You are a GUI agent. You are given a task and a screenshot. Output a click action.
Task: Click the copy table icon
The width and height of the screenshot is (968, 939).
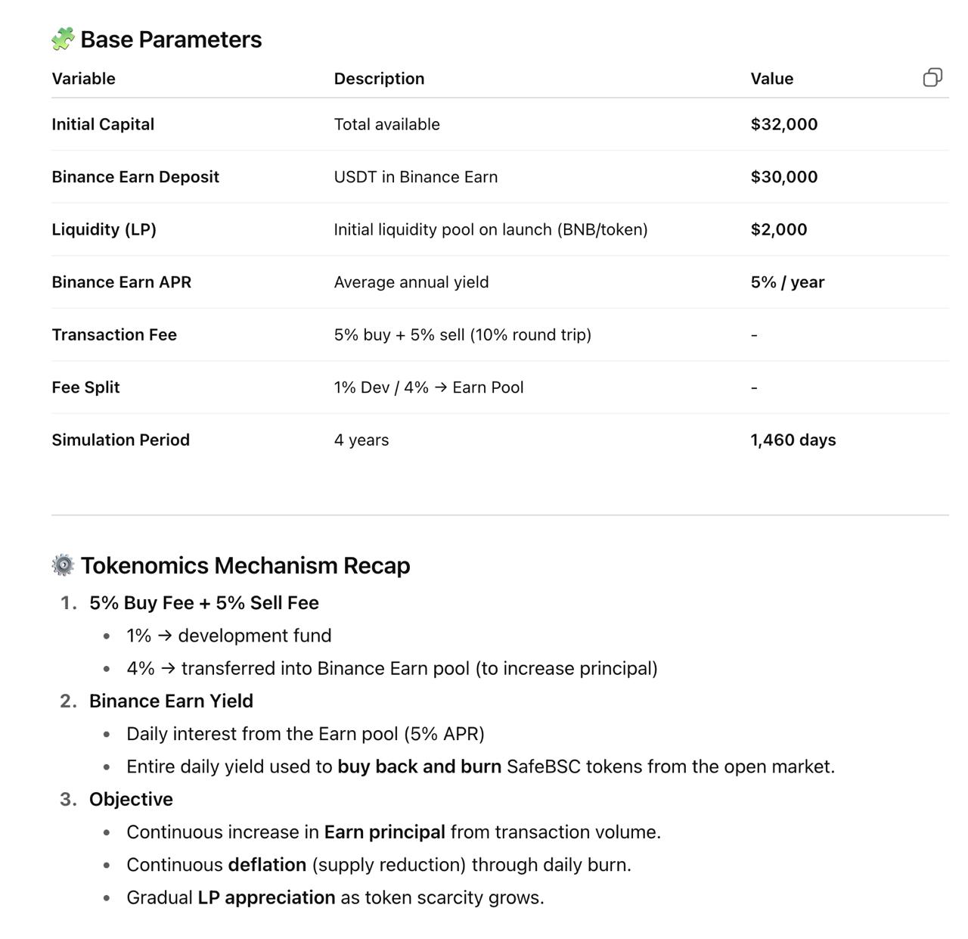pyautogui.click(x=932, y=77)
